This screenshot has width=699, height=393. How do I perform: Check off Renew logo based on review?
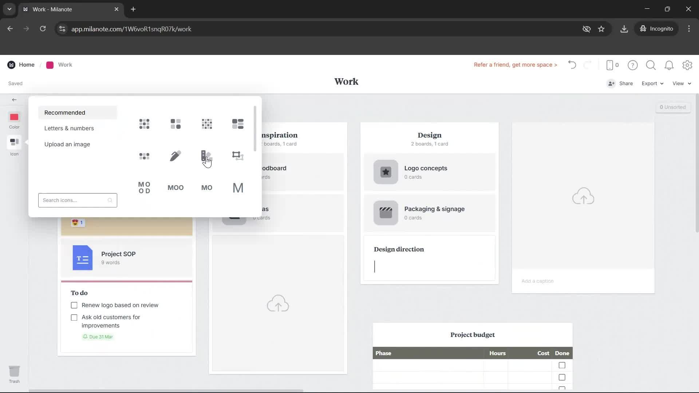point(74,305)
